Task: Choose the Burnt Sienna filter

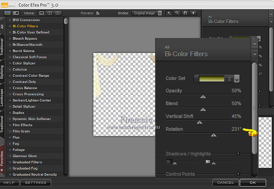Action: 23,51
